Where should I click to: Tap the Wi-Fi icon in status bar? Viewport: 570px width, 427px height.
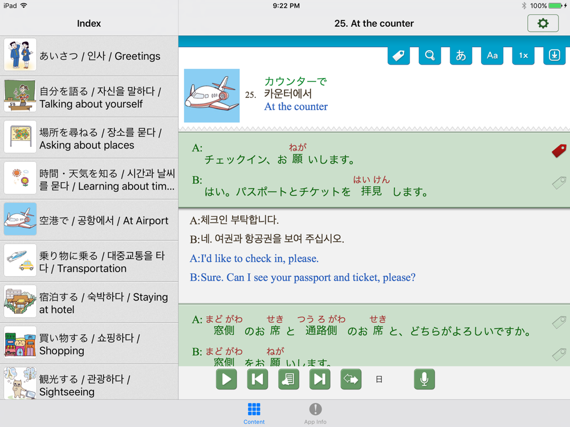[x=24, y=6]
